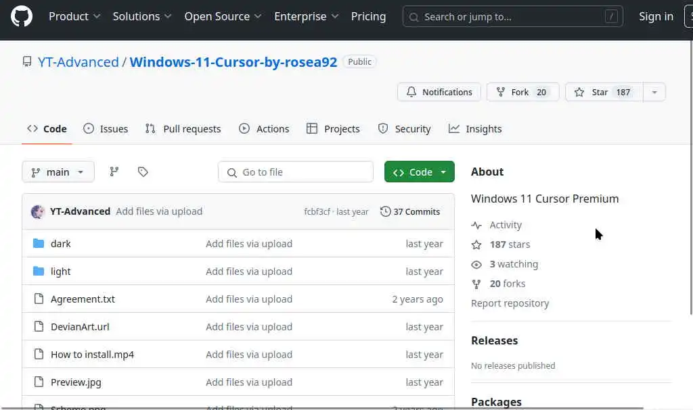View the 37 Commits history
Image resolution: width=693 pixels, height=410 pixels.
point(410,211)
